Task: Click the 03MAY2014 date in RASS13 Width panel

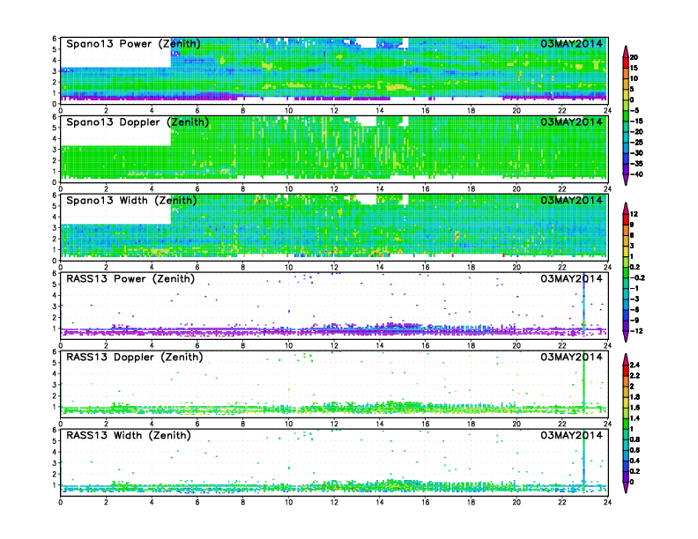Action: (x=572, y=435)
